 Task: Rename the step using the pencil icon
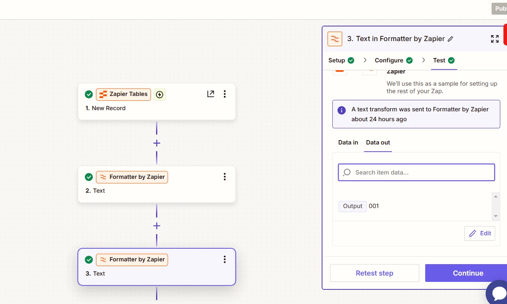pos(450,39)
